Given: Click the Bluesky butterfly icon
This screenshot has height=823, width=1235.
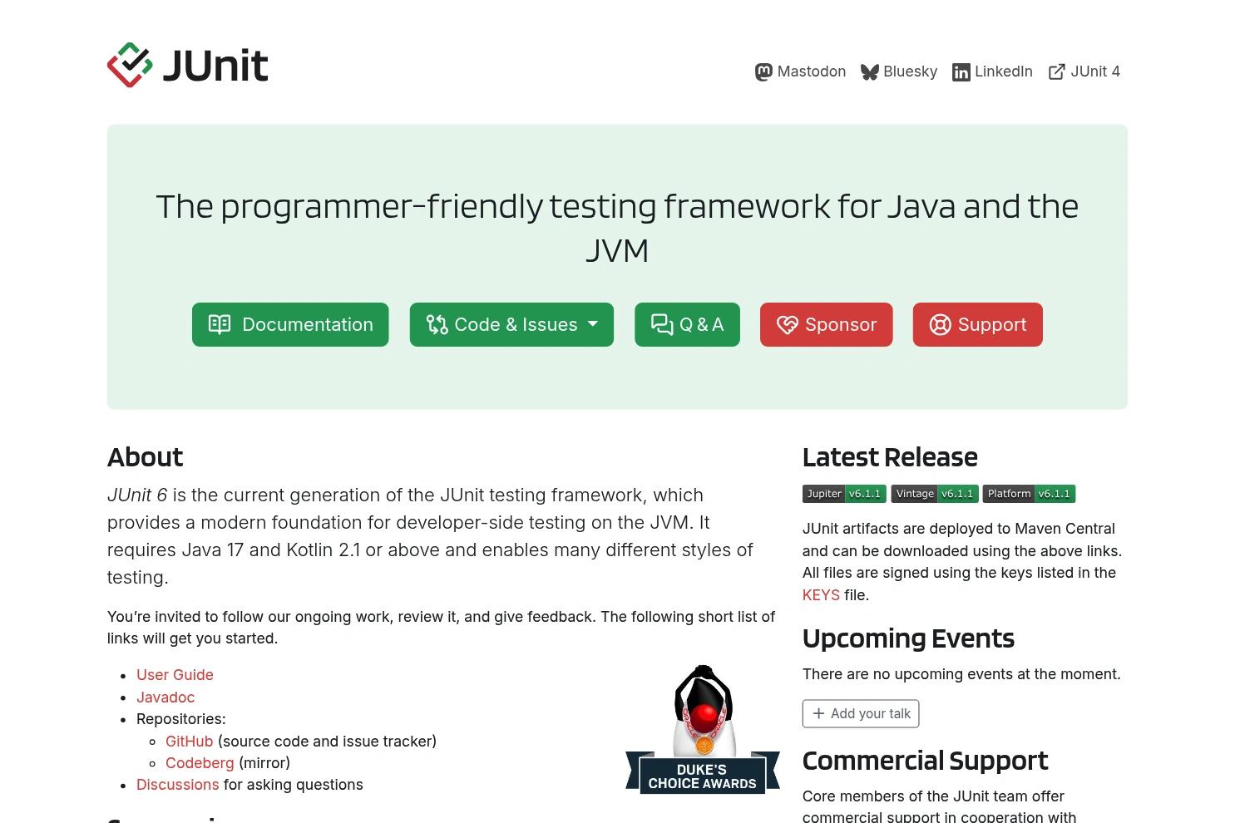Looking at the screenshot, I should [870, 72].
